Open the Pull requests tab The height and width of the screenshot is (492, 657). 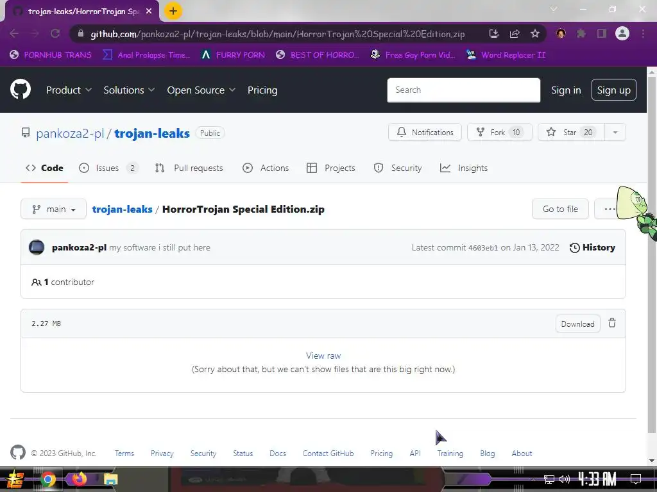pos(189,168)
